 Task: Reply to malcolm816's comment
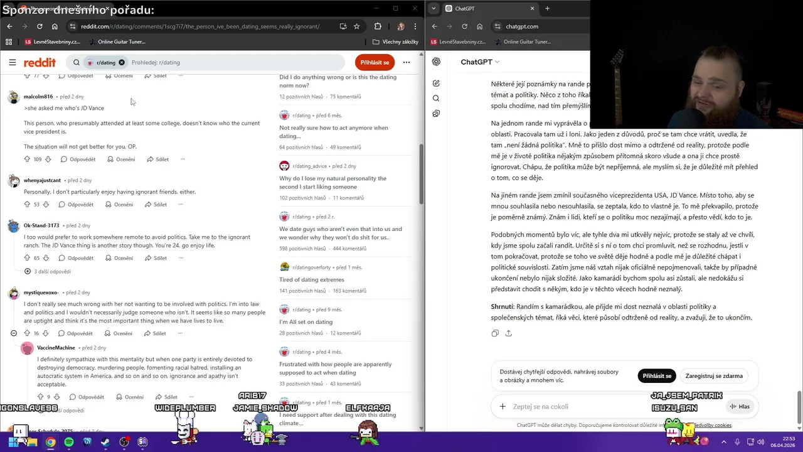click(78, 159)
